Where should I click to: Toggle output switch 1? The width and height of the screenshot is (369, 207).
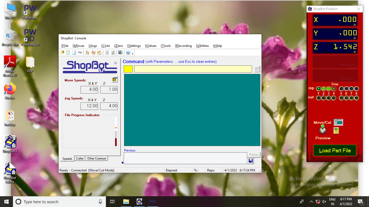318,98
